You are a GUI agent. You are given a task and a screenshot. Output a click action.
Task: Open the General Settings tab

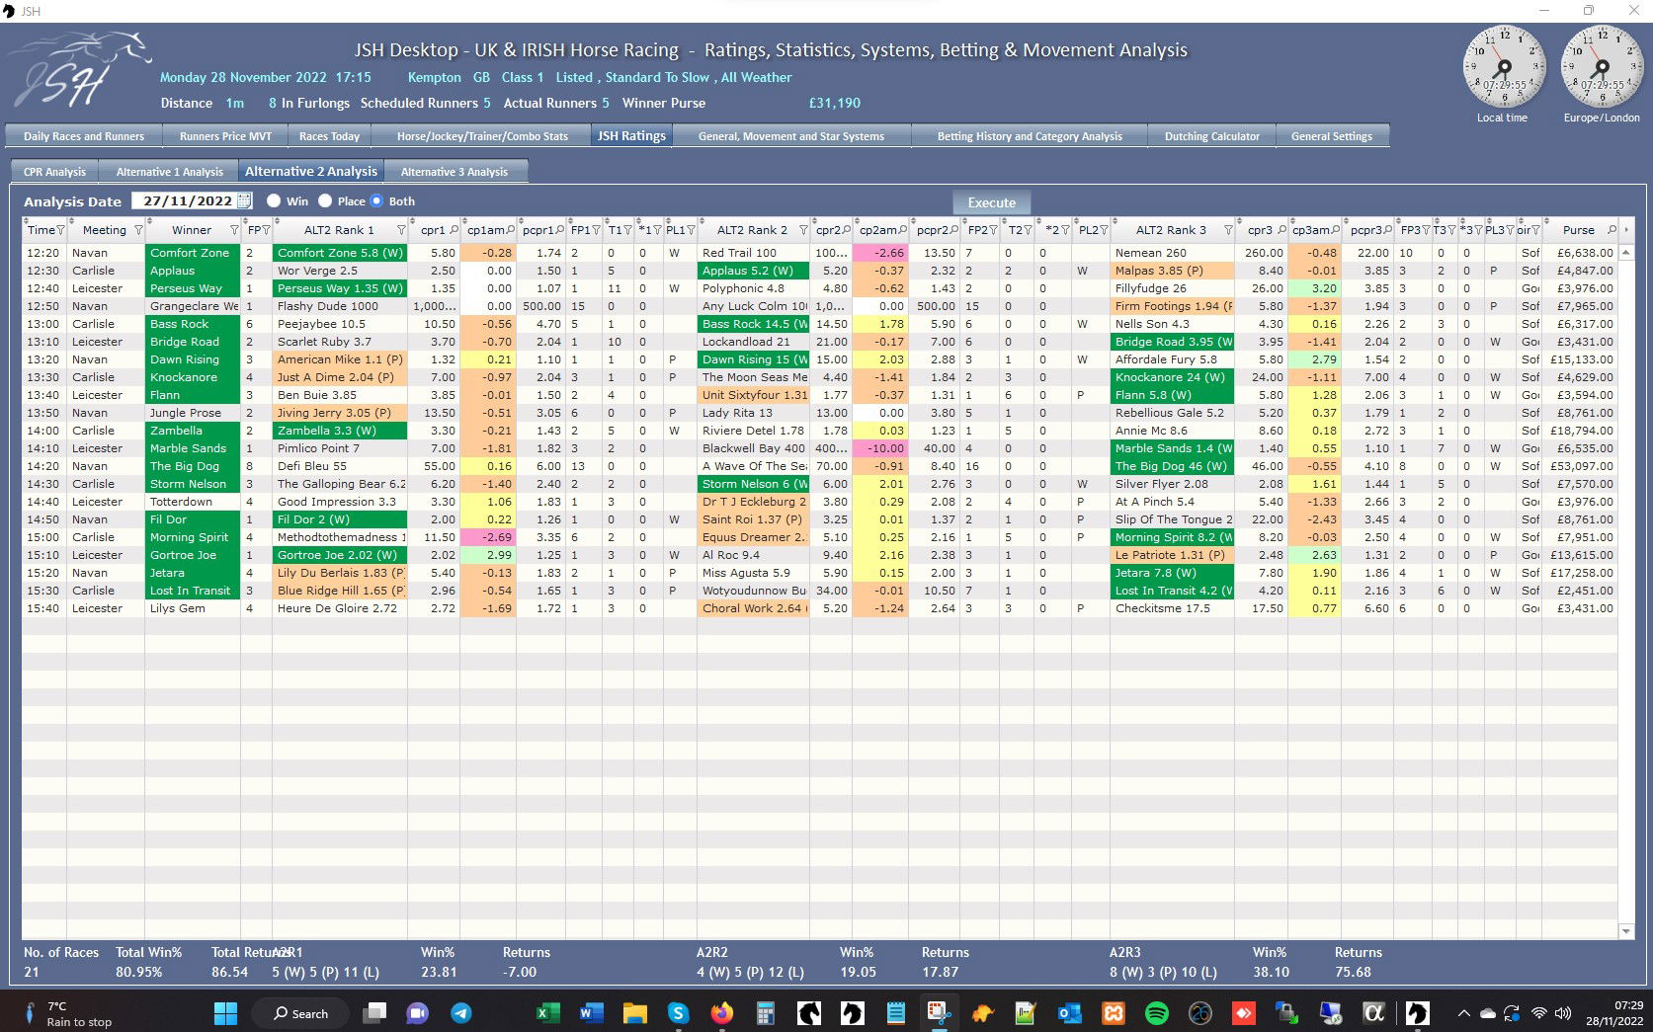(1332, 136)
